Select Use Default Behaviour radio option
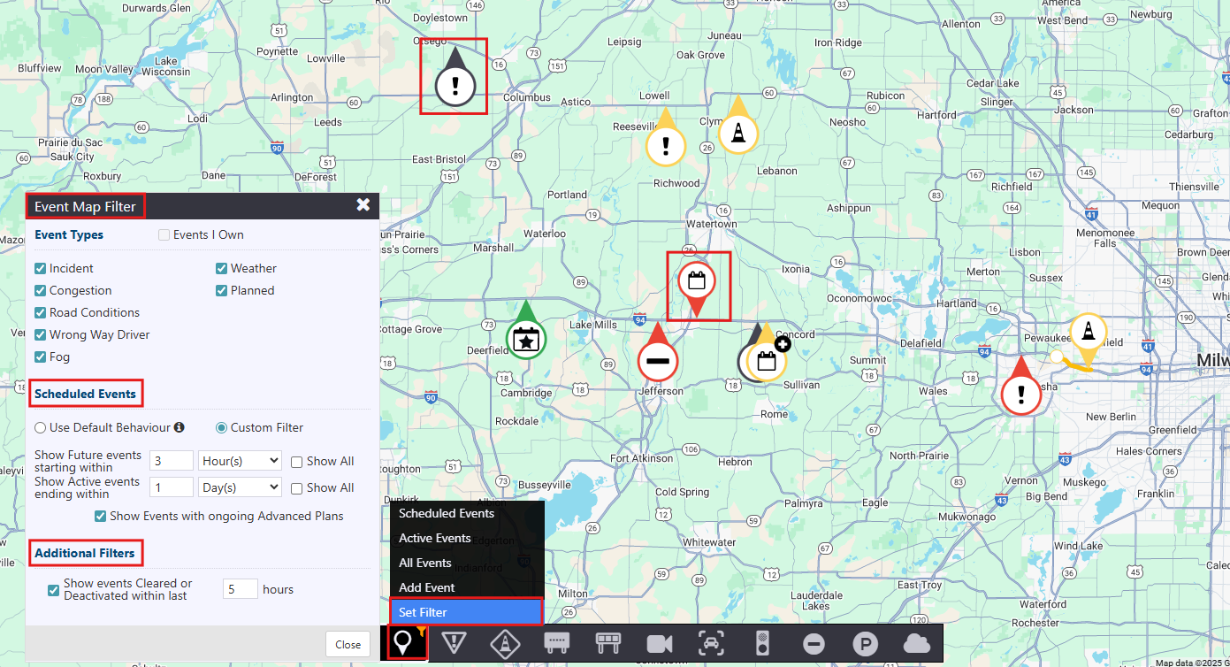The height and width of the screenshot is (667, 1230). [41, 428]
